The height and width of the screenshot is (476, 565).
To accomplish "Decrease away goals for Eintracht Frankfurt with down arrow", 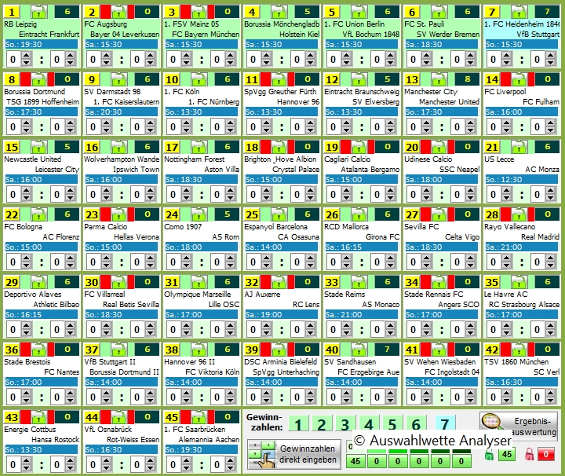I will pyautogui.click(x=71, y=63).
